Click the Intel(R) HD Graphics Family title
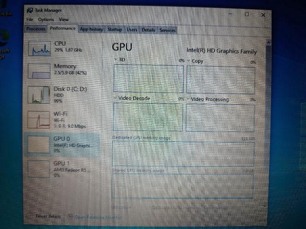Screen dimensions: 306x229 [x=221, y=51]
